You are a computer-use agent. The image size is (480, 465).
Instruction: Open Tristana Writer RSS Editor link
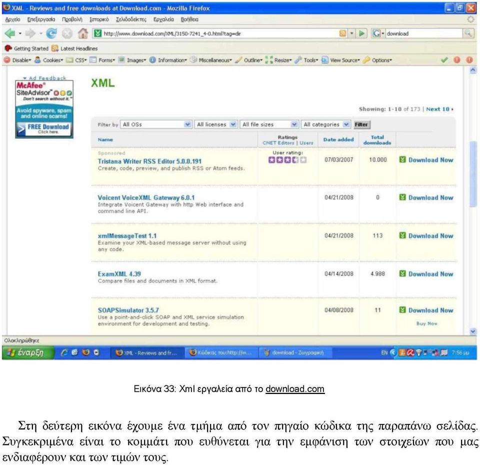149,161
